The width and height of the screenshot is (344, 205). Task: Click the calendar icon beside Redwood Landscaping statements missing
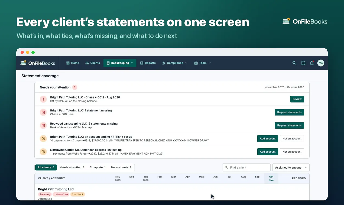(x=43, y=125)
